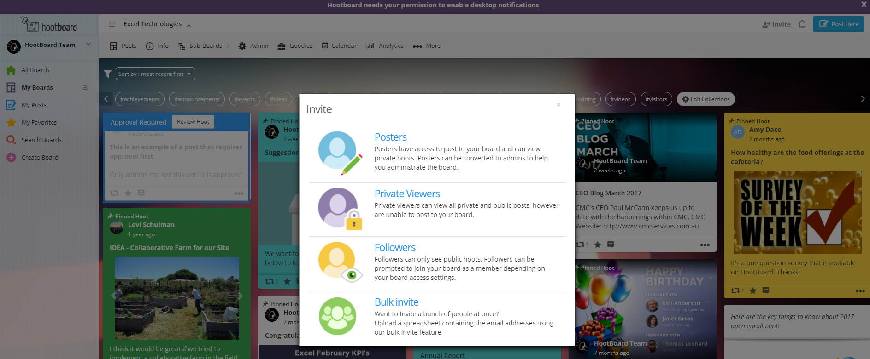Screen dimensions: 870x359
Task: Click Edit Collections
Action: point(705,99)
